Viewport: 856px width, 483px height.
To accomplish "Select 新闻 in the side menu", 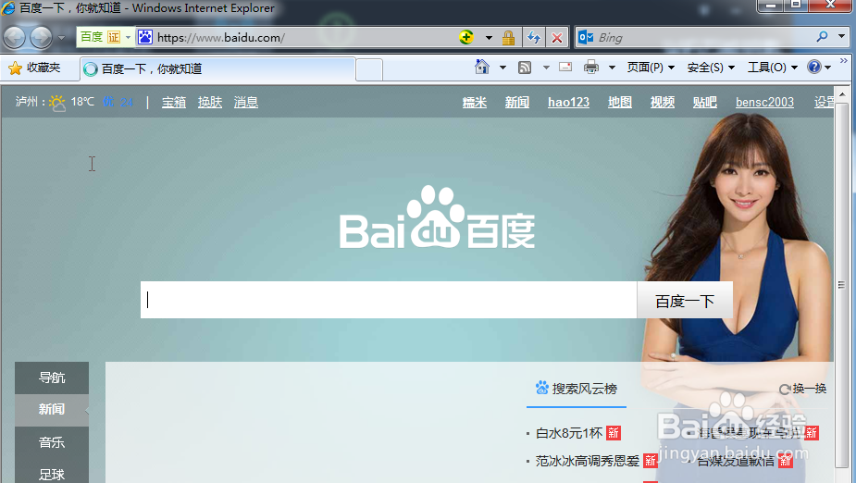I will coord(52,410).
